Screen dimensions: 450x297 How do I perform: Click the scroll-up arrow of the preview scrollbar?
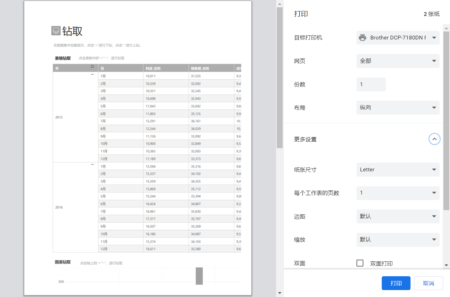tap(280, 4)
